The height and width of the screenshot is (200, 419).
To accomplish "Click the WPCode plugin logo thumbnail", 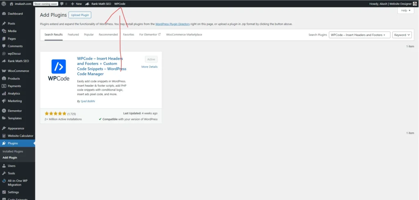I will click(59, 70).
